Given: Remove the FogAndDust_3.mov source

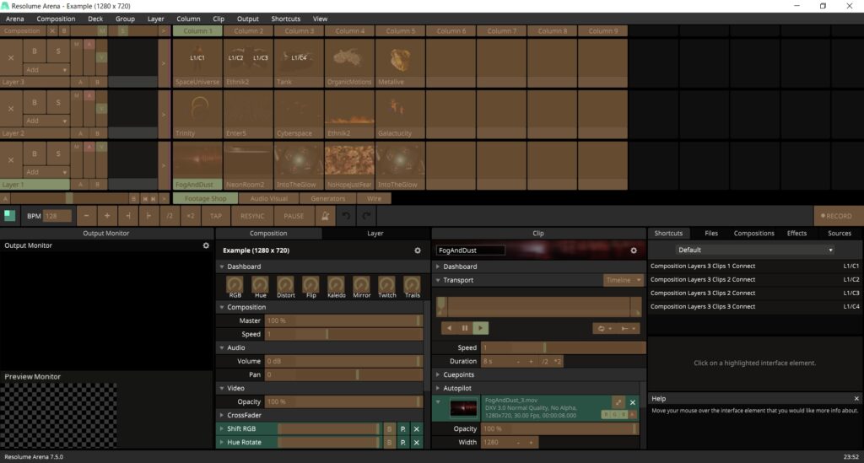Looking at the screenshot, I should point(633,402).
